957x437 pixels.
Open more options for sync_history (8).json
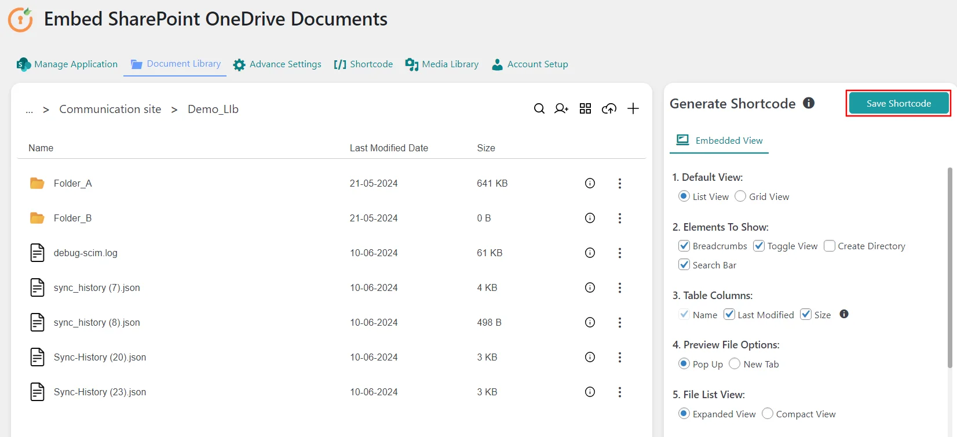click(x=620, y=322)
